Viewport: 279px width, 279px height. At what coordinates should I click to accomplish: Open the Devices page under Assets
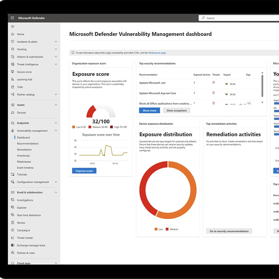point(21,112)
